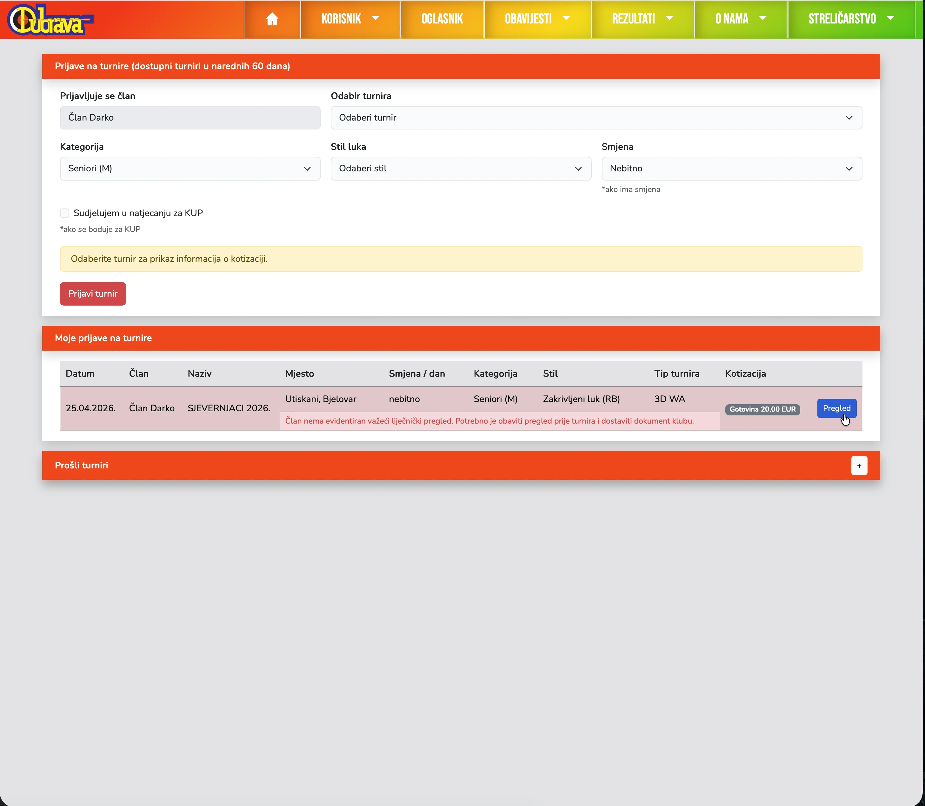Open the Odaberi stil dropdown
Viewport: 925px width, 806px height.
coord(460,169)
